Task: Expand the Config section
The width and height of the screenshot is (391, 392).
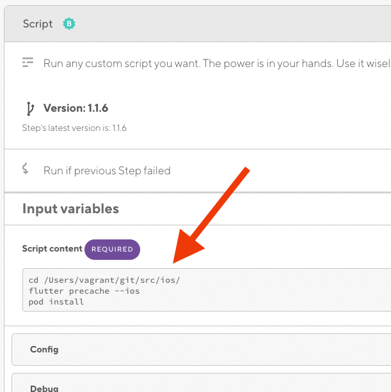Action: click(202, 349)
